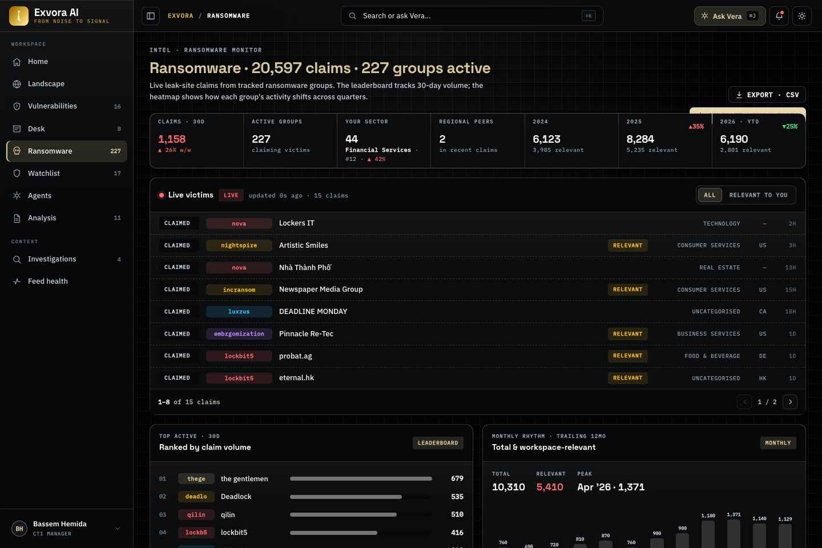The width and height of the screenshot is (822, 548).
Task: Click the Ransomware skull icon
Action: [x=17, y=151]
